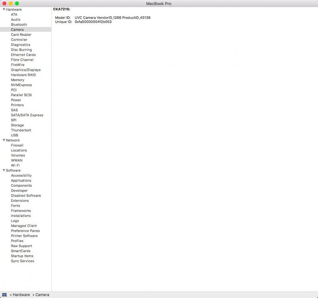318x298 pixels.
Task: Open Thunderbolt entry
Action: [x=21, y=130]
